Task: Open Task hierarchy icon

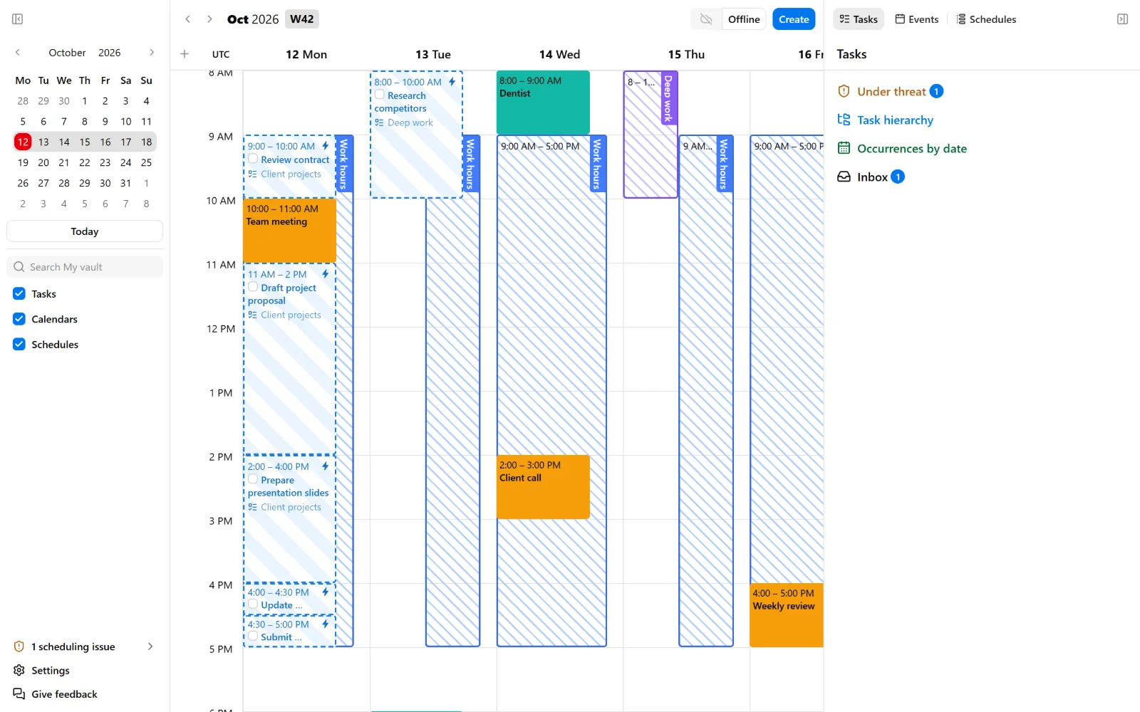Action: point(844,120)
